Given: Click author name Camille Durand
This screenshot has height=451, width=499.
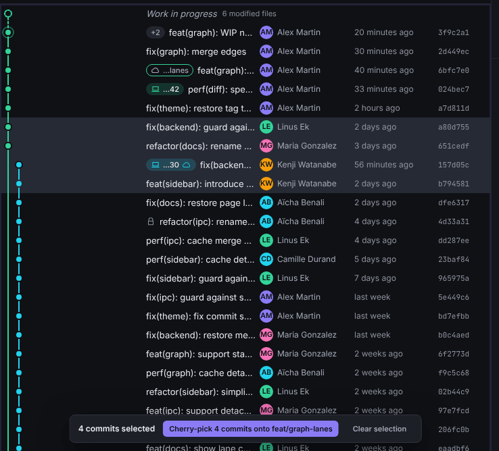Looking at the screenshot, I should click(306, 259).
